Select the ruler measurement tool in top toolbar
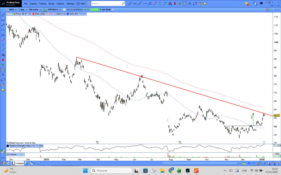Image resolution: width=281 pixels, height=175 pixels. [x=130, y=3]
